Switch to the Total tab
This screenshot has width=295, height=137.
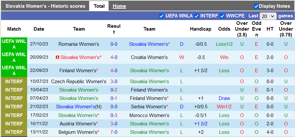99,6
